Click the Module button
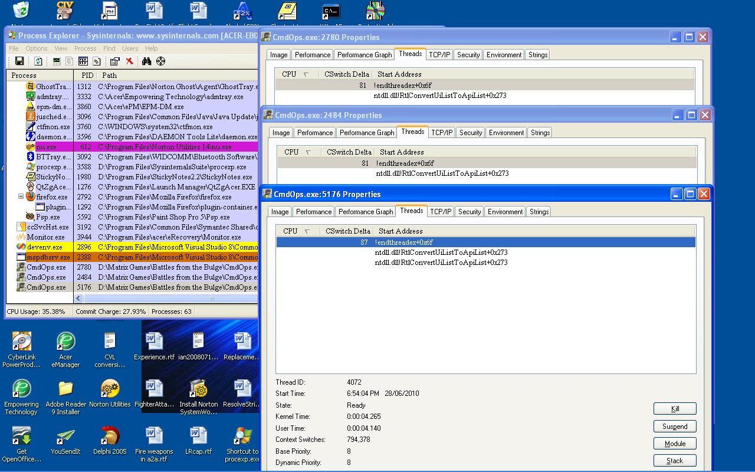The width and height of the screenshot is (755, 472). pyautogui.click(x=674, y=444)
